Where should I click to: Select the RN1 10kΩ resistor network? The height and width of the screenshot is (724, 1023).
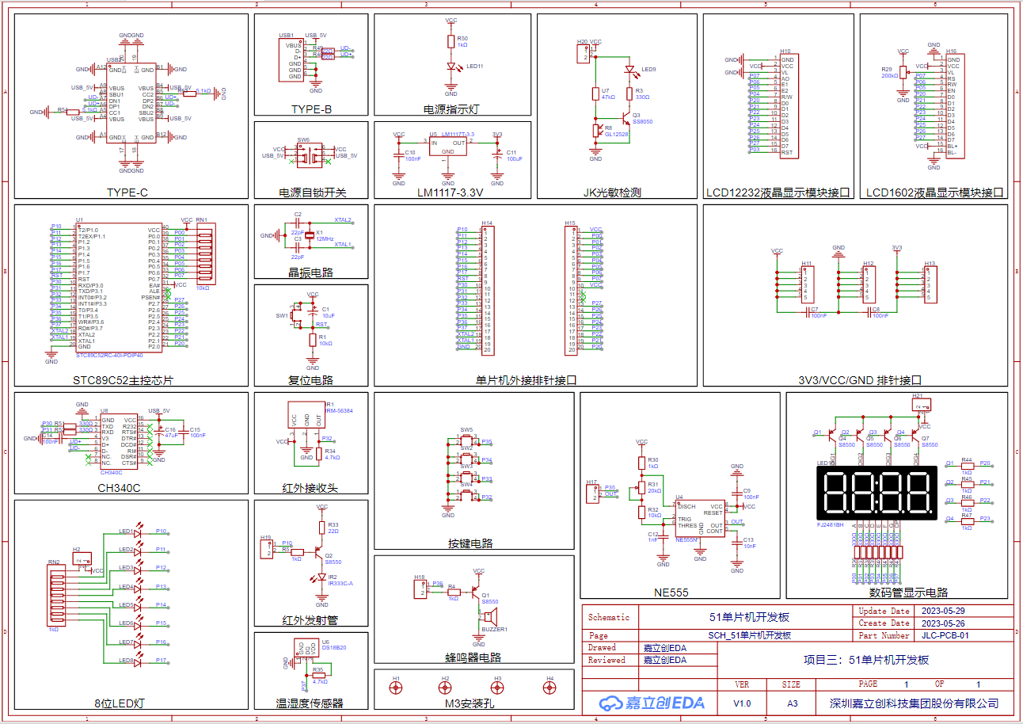[x=204, y=254]
